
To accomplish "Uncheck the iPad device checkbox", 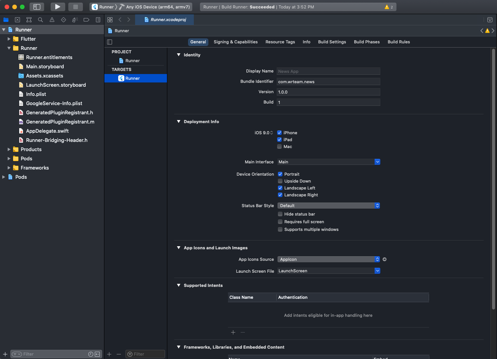I will (279, 140).
